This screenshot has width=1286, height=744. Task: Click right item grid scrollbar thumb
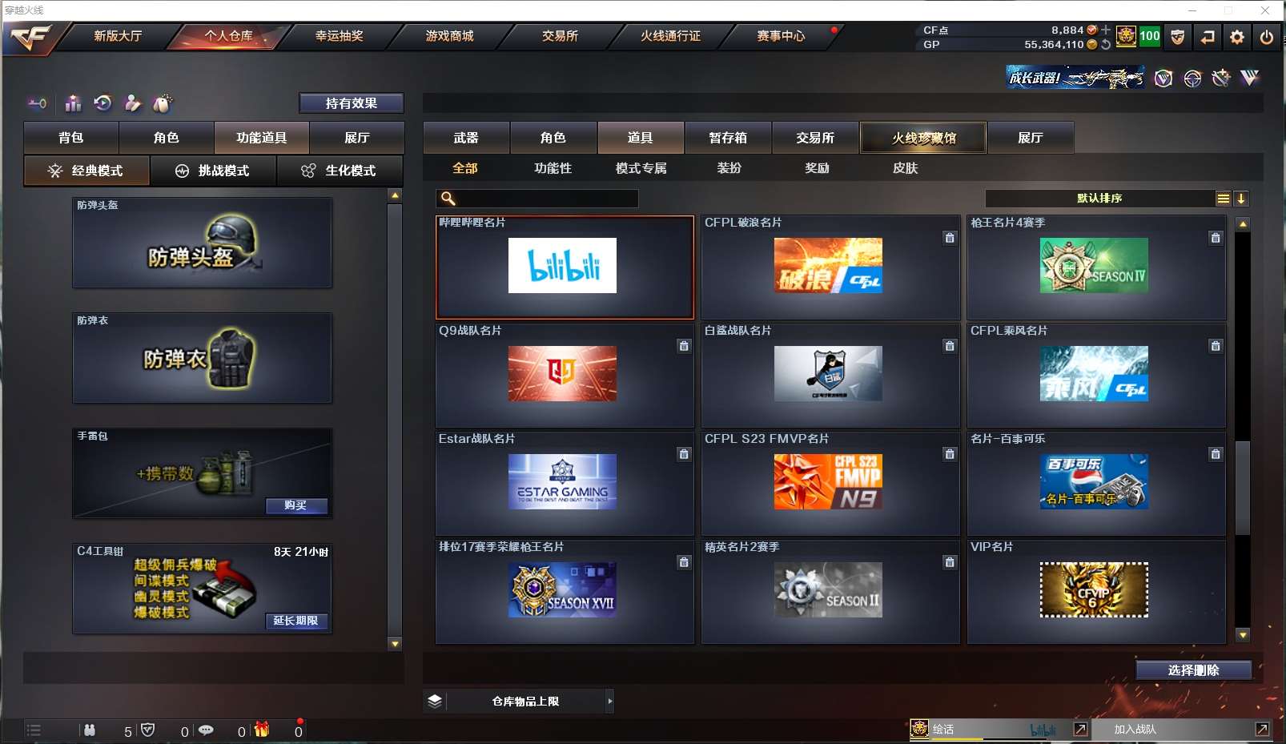coord(1243,488)
